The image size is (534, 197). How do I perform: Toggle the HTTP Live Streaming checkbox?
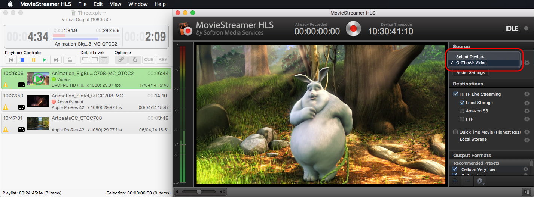click(455, 94)
